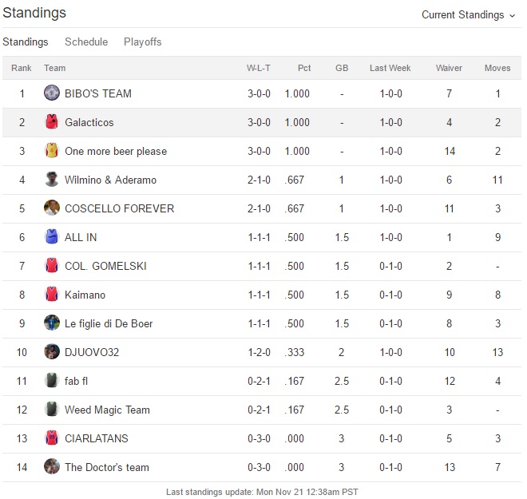Select the Standings tab
This screenshot has width=527, height=499.
(x=26, y=42)
